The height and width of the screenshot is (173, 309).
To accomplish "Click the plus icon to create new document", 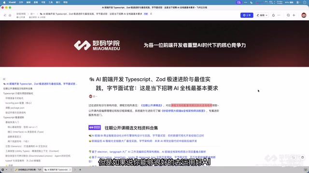I will tap(294, 15).
